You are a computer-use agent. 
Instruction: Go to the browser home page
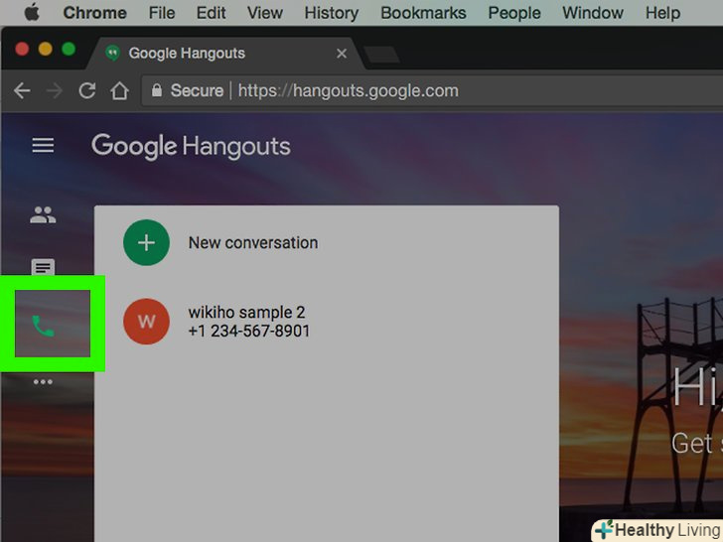(x=119, y=90)
